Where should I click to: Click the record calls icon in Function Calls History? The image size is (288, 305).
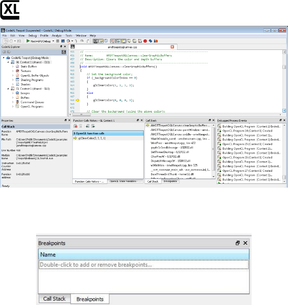(x=76, y=126)
